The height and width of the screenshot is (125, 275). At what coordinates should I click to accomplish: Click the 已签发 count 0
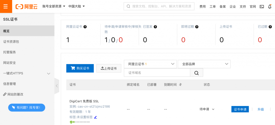point(145,40)
